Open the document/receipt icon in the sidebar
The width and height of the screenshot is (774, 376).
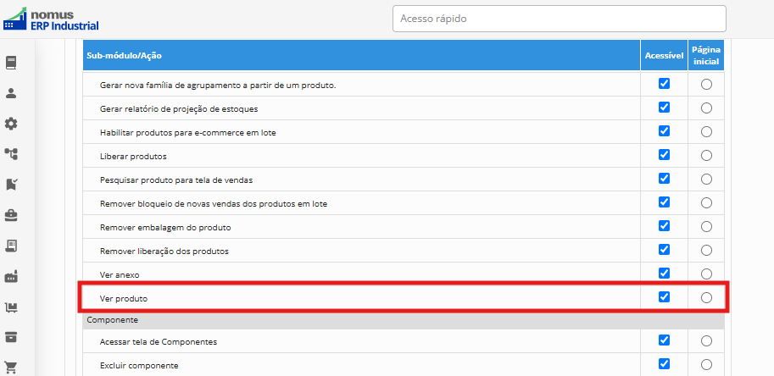11,246
